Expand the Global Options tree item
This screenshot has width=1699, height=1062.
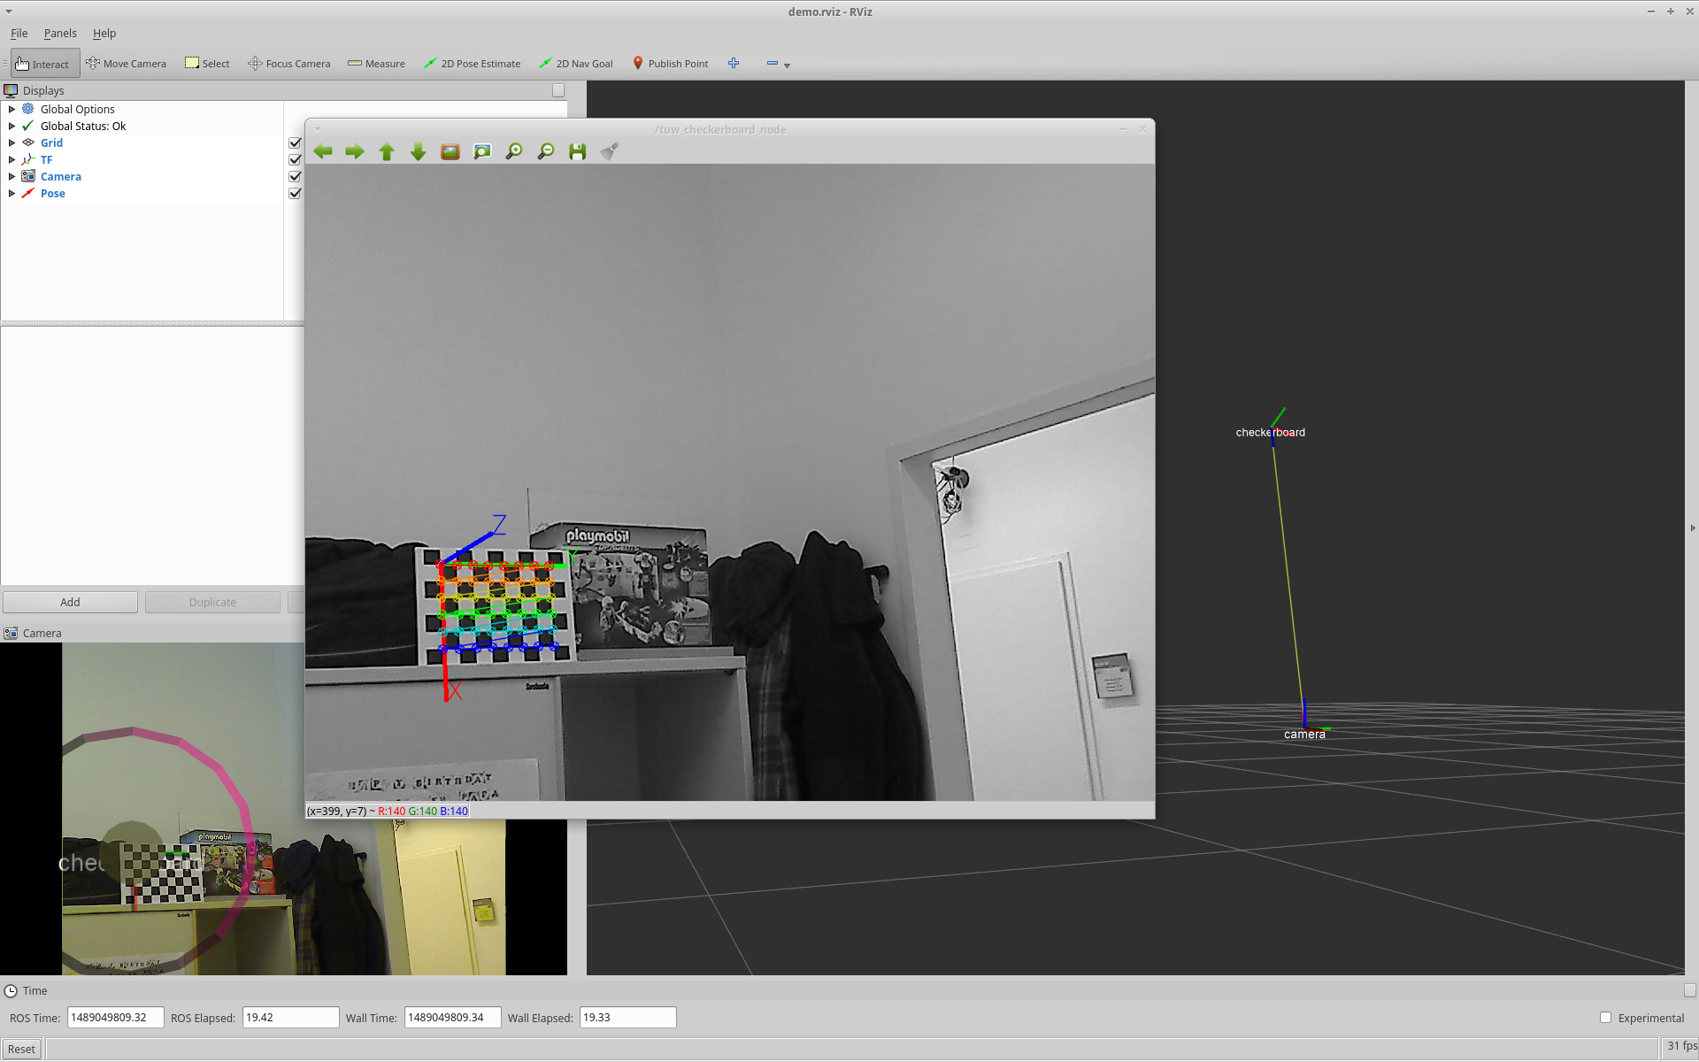tap(12, 110)
